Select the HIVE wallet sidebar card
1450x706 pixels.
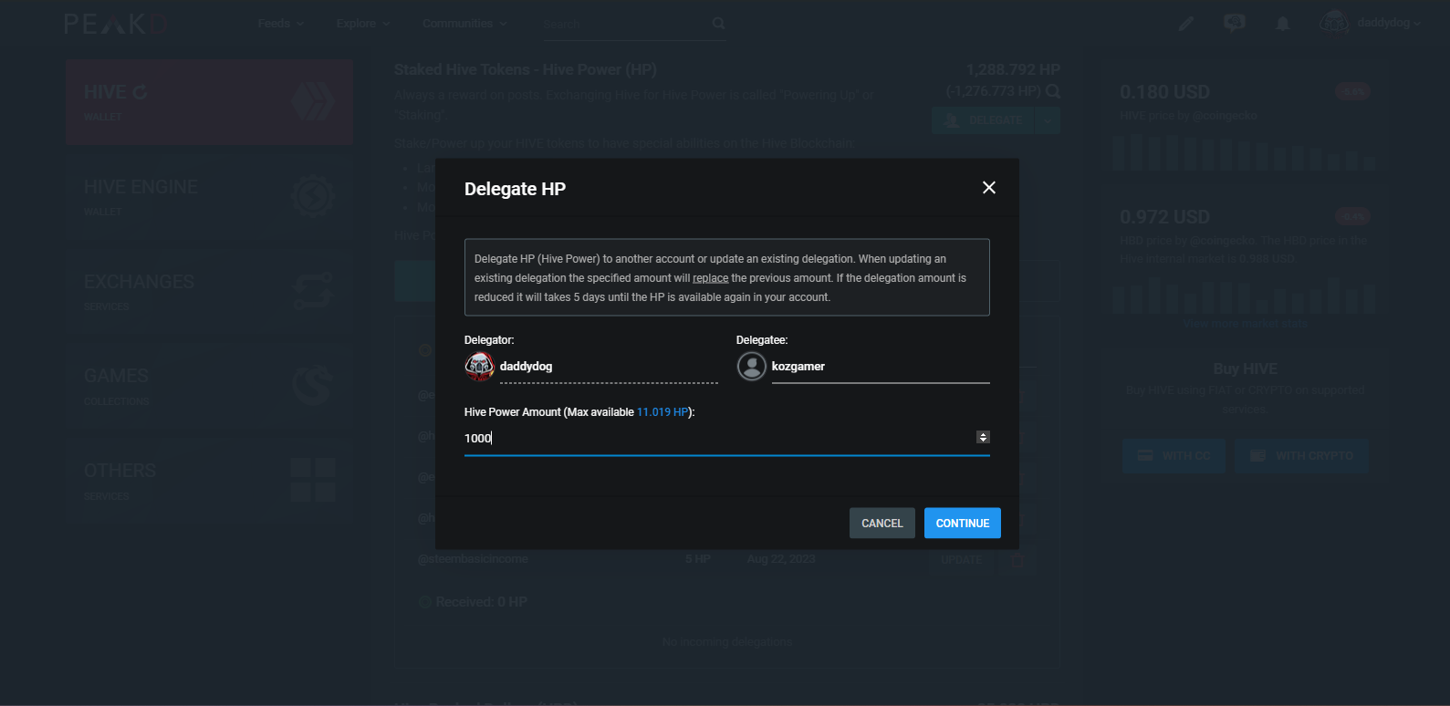[x=209, y=102]
